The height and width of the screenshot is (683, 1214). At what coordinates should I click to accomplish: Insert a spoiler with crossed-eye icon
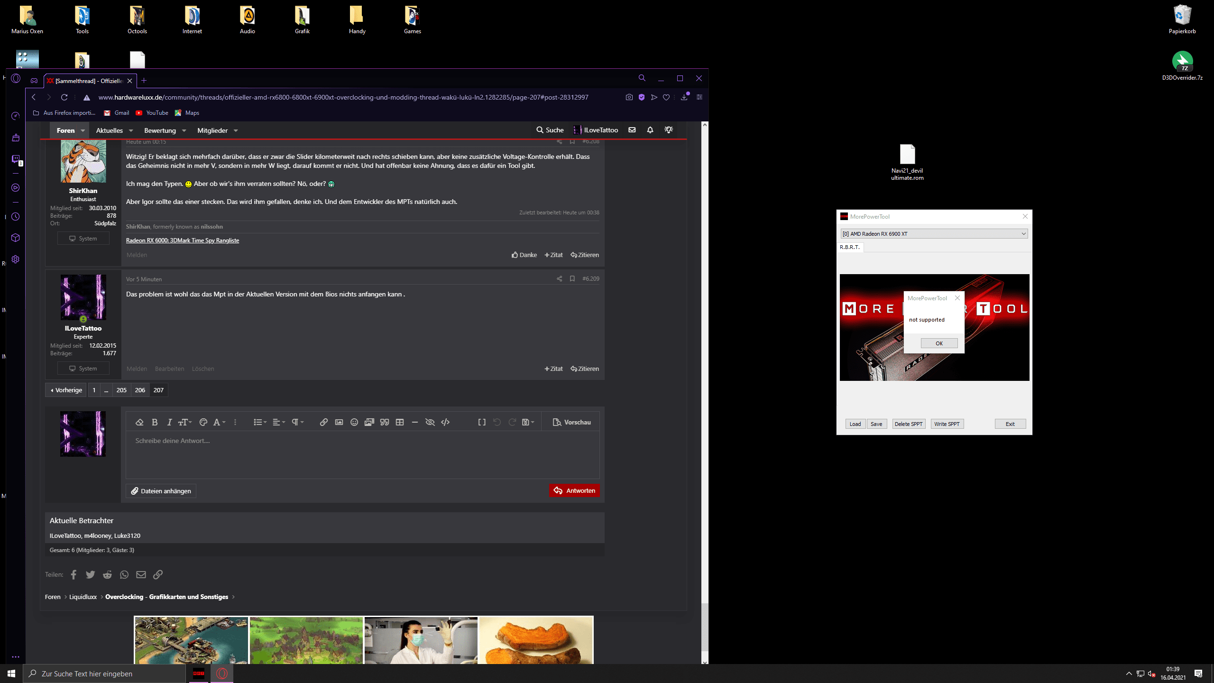(430, 422)
